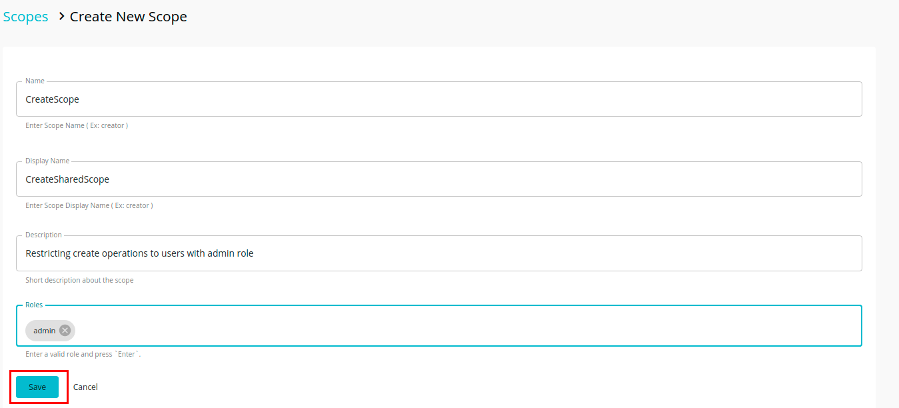Screen dimensions: 899x408
Task: Click the Description label text
Action: click(43, 235)
